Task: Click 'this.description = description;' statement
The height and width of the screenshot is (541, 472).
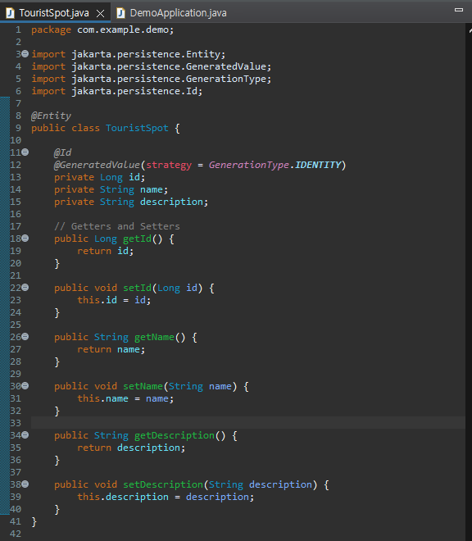Action: [166, 497]
